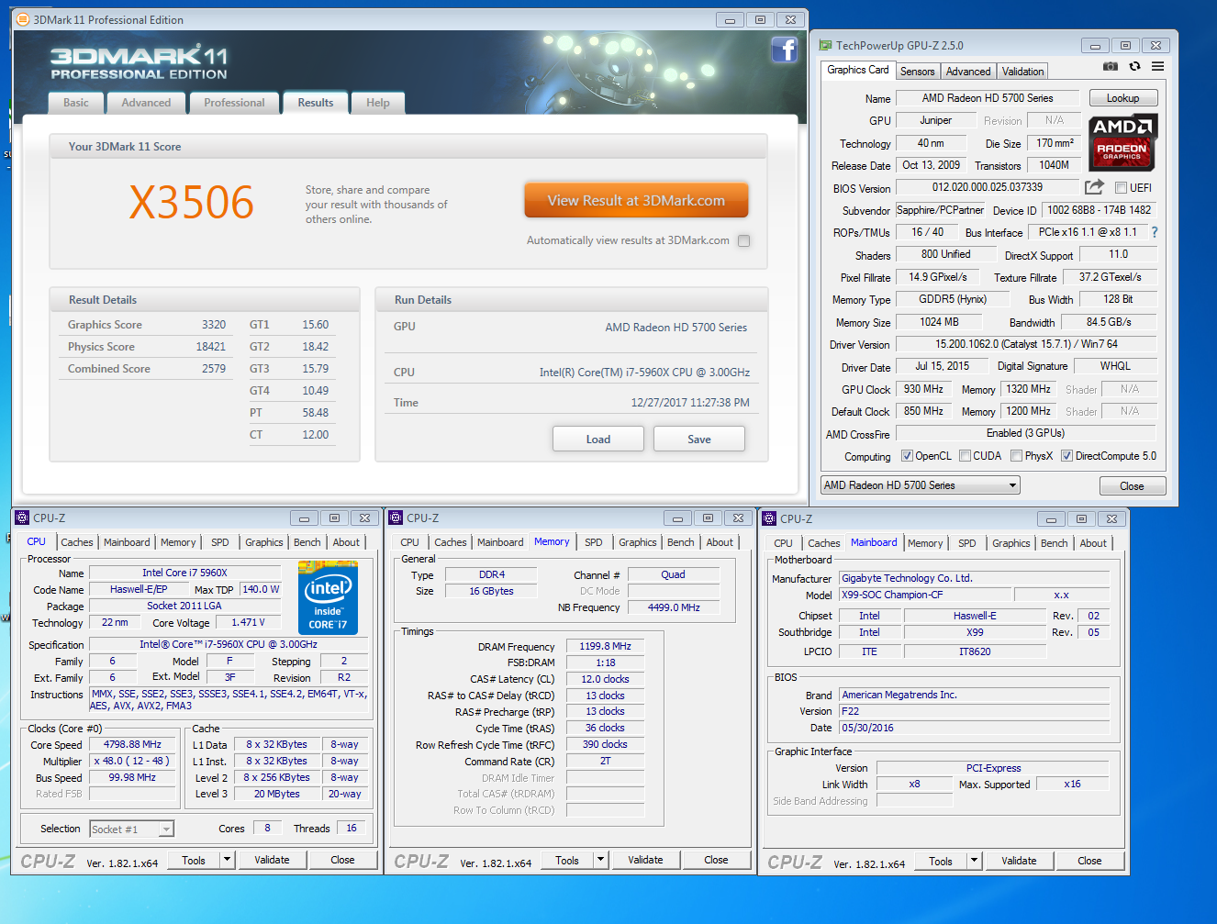
Task: Click DRAM Frequency value 1199.8 MHz
Action: tap(606, 646)
